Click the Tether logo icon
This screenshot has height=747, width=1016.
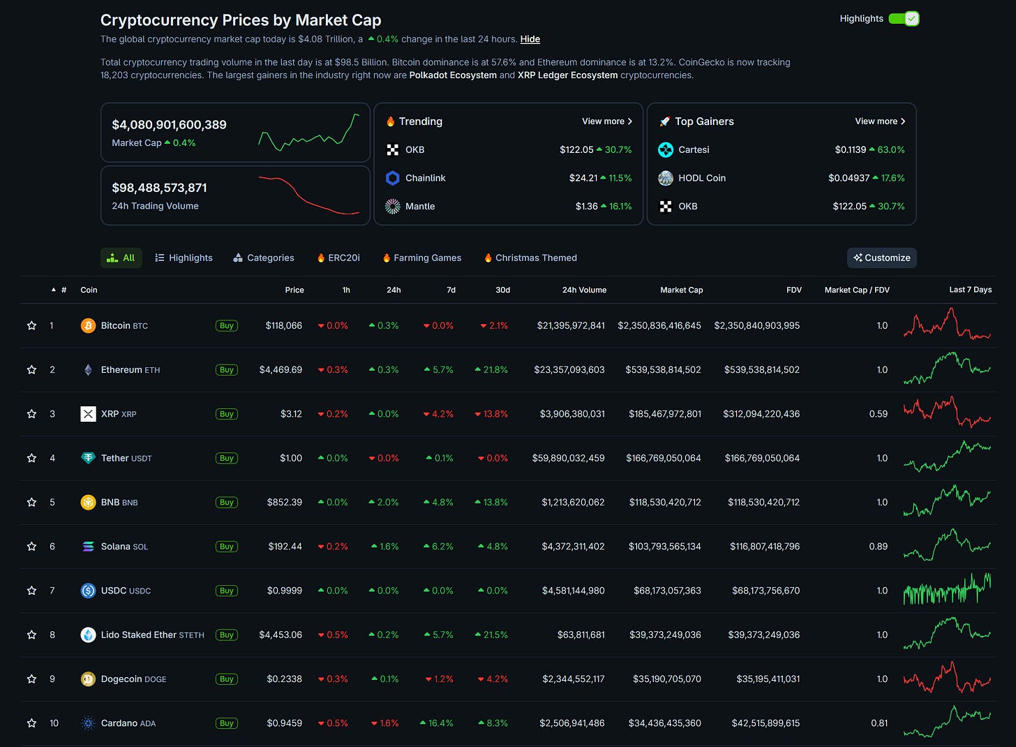tap(88, 458)
